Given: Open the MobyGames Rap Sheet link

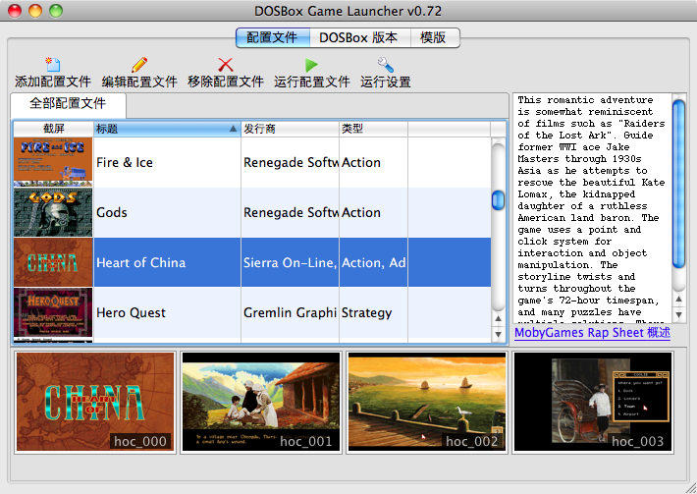Looking at the screenshot, I should [x=578, y=333].
